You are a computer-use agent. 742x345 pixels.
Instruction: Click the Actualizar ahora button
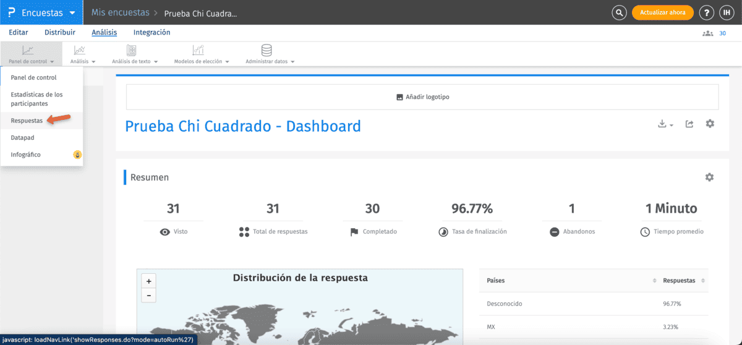662,12
